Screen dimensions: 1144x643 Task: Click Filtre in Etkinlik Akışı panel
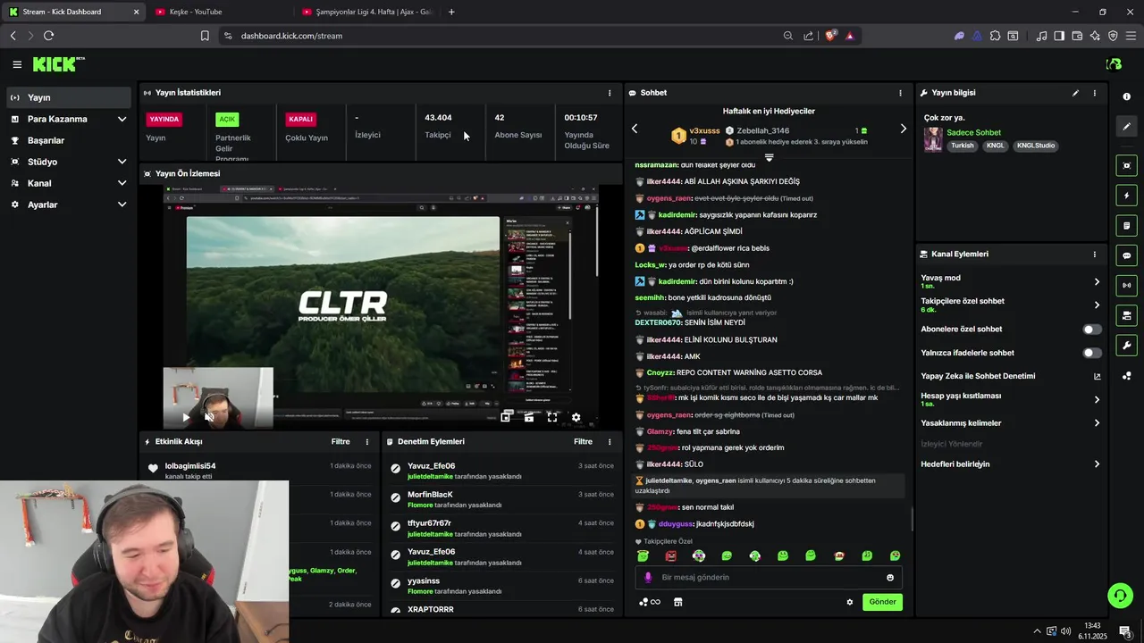(341, 441)
